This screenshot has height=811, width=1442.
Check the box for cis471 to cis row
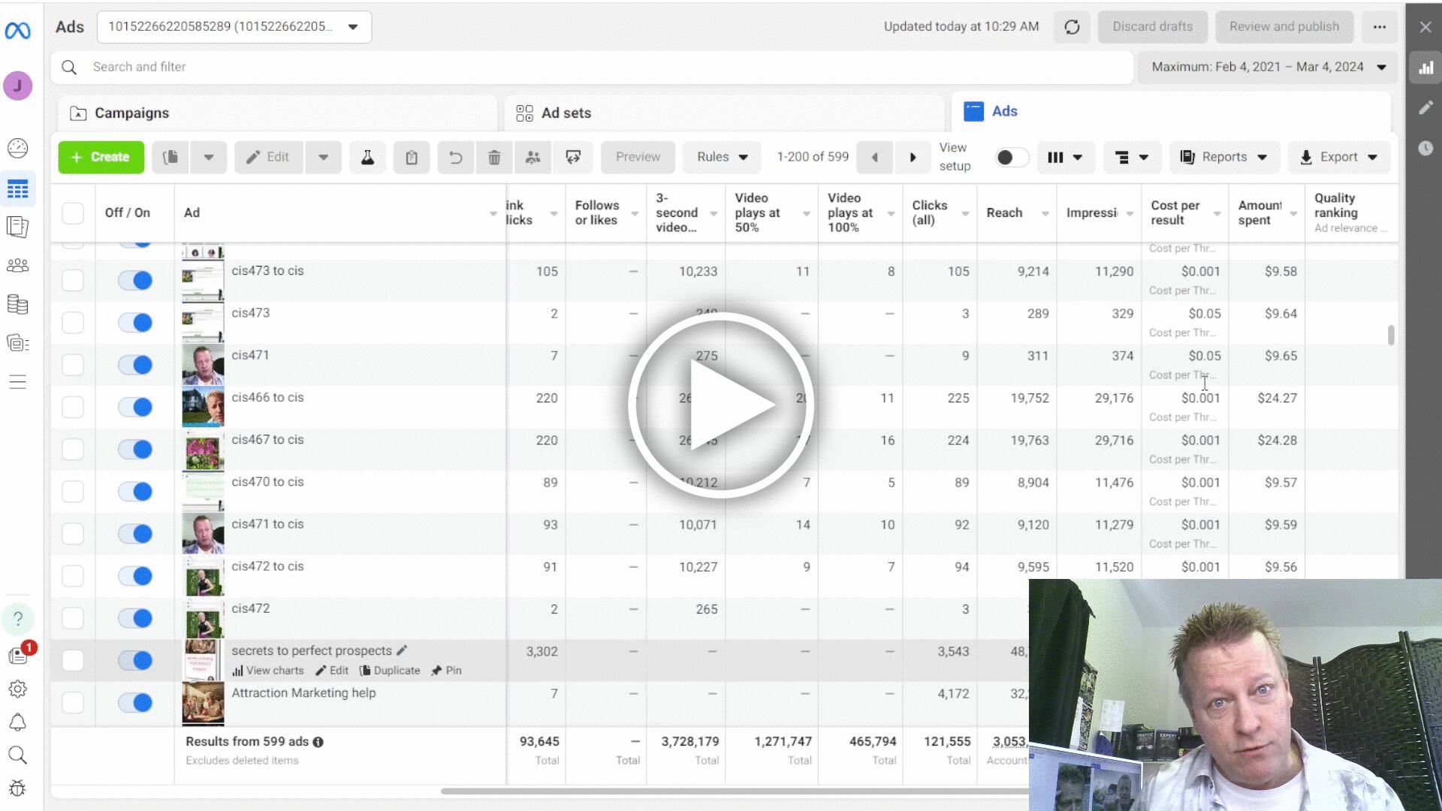pyautogui.click(x=73, y=534)
